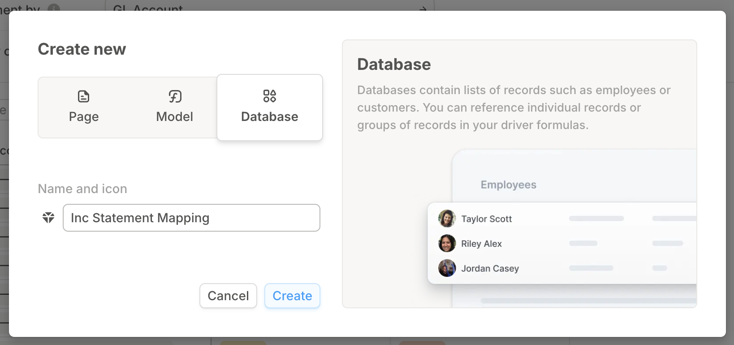Click the Taylor Scott avatar in the preview
Screen dimensions: 734x345
[447, 219]
